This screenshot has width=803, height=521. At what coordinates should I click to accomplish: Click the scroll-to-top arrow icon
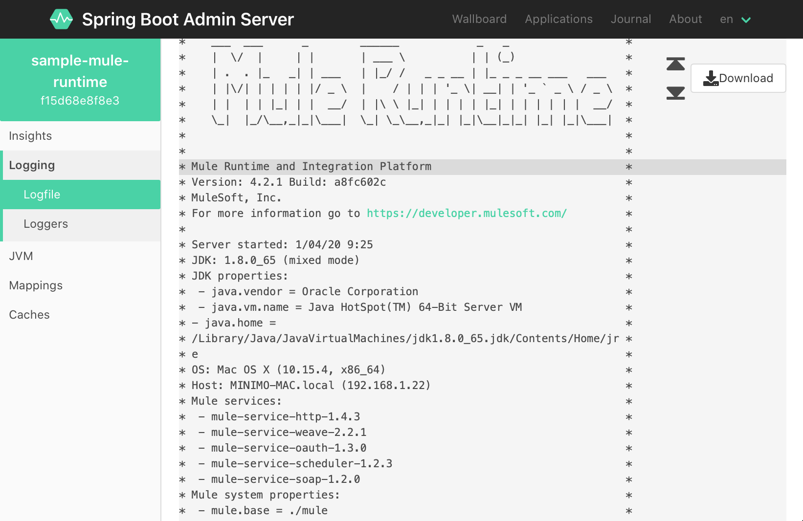click(675, 64)
